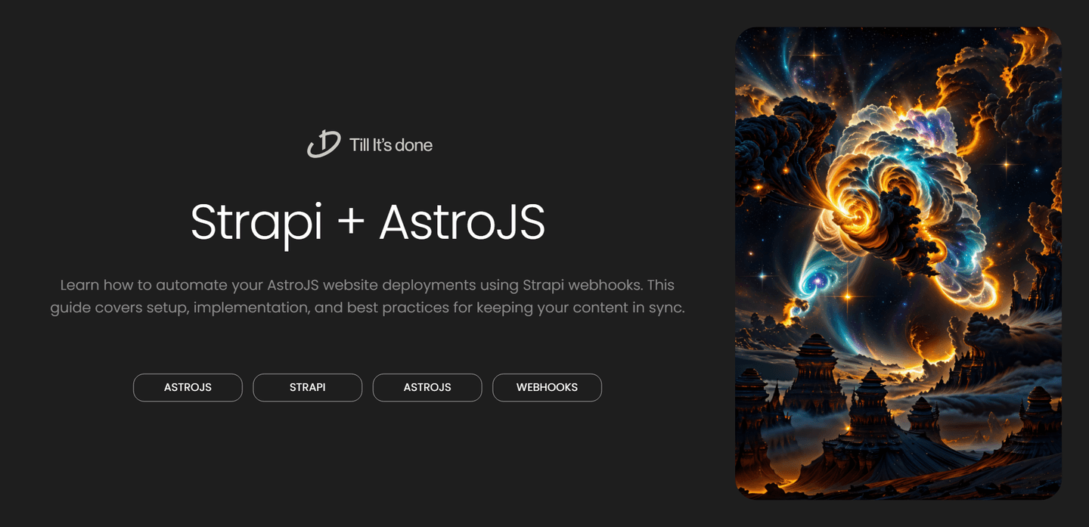Click the tag row between ASTROJS and STRAPI
Viewport: 1089px width, 527px height.
tap(248, 387)
